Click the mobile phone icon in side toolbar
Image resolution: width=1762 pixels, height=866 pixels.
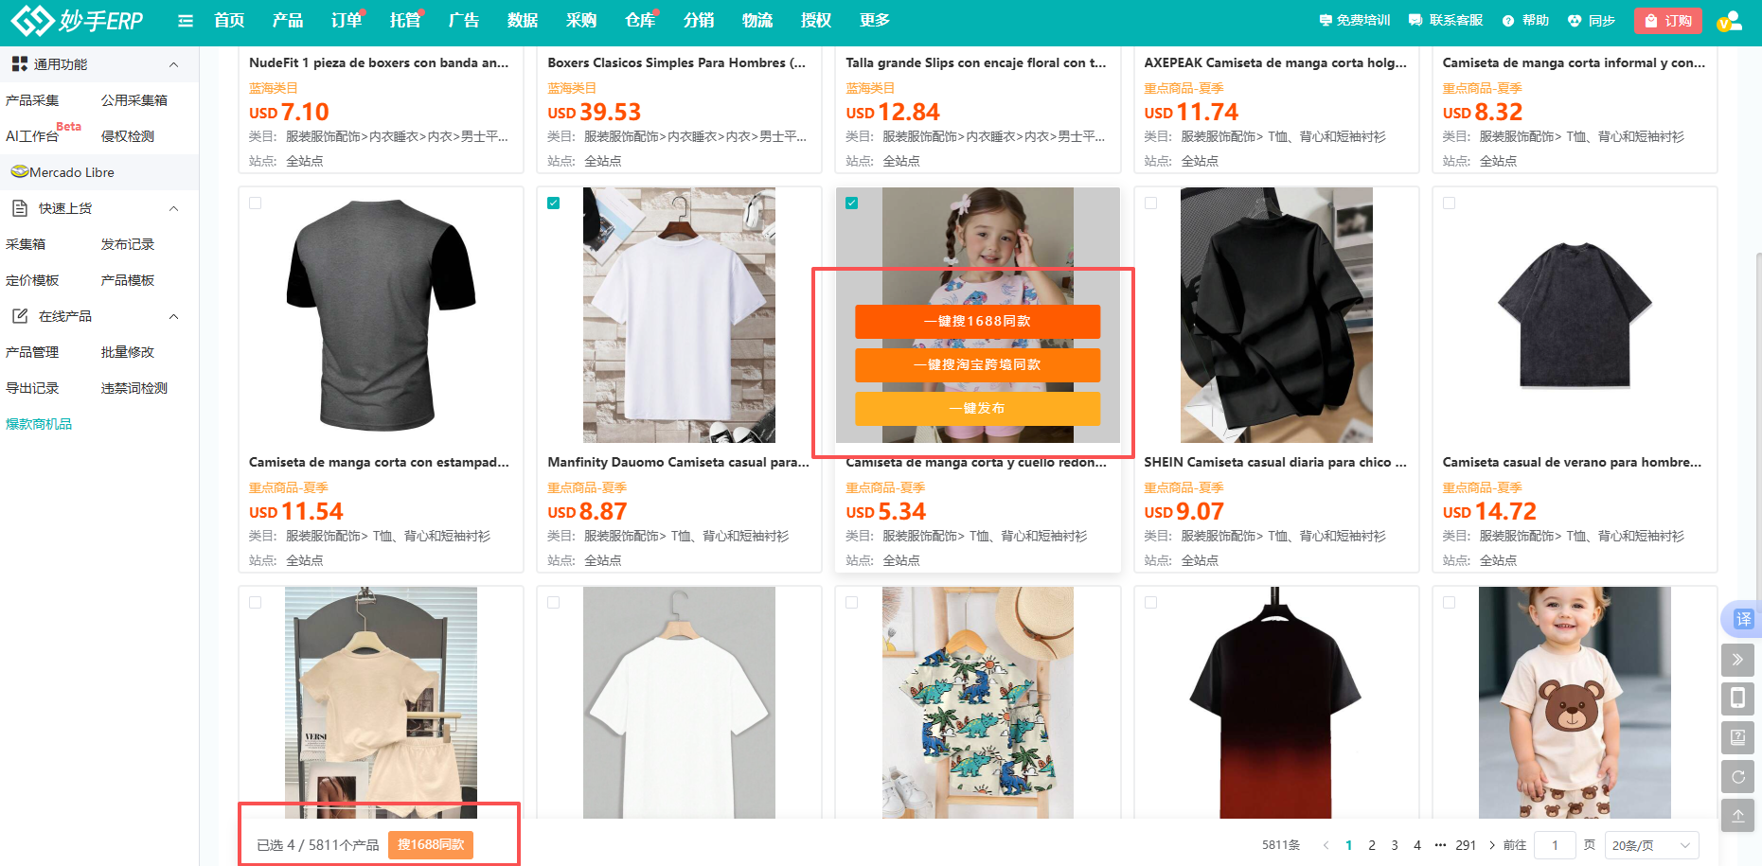(1737, 698)
